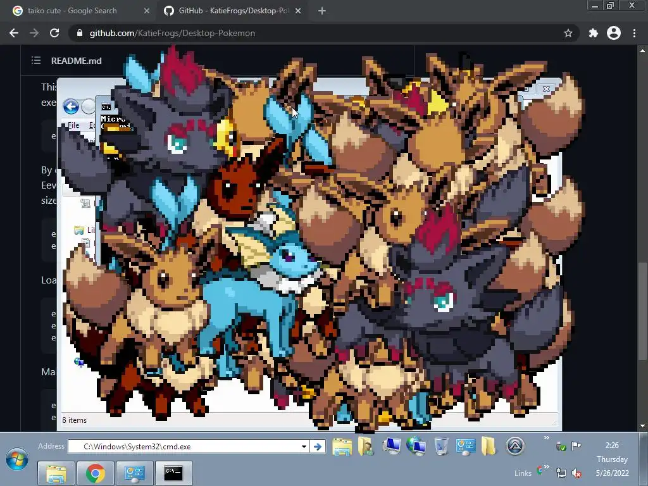This screenshot has width=648, height=486.
Task: Expand the taskbar Address dropdown arrow
Action: tap(304, 446)
